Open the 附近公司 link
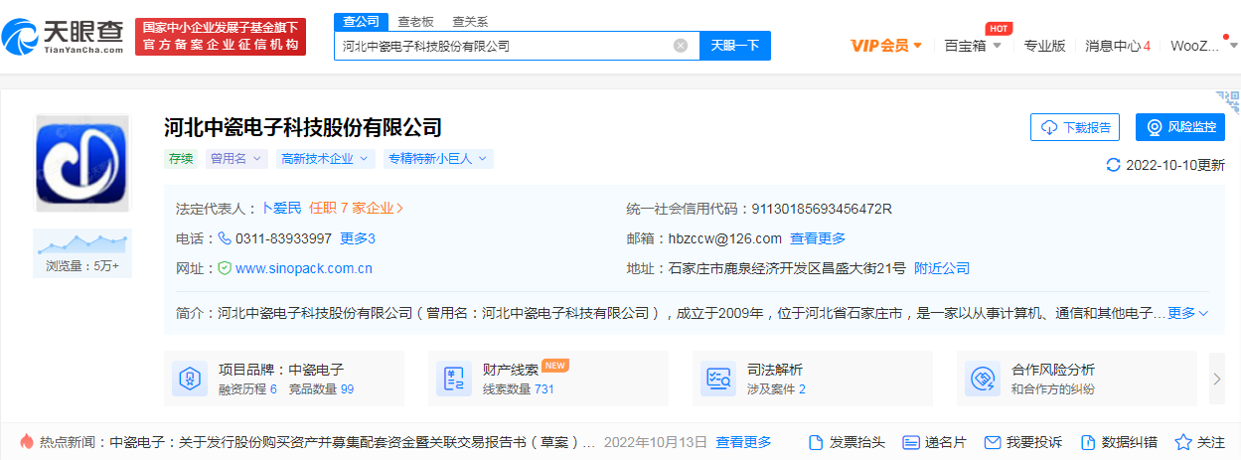 click(942, 268)
